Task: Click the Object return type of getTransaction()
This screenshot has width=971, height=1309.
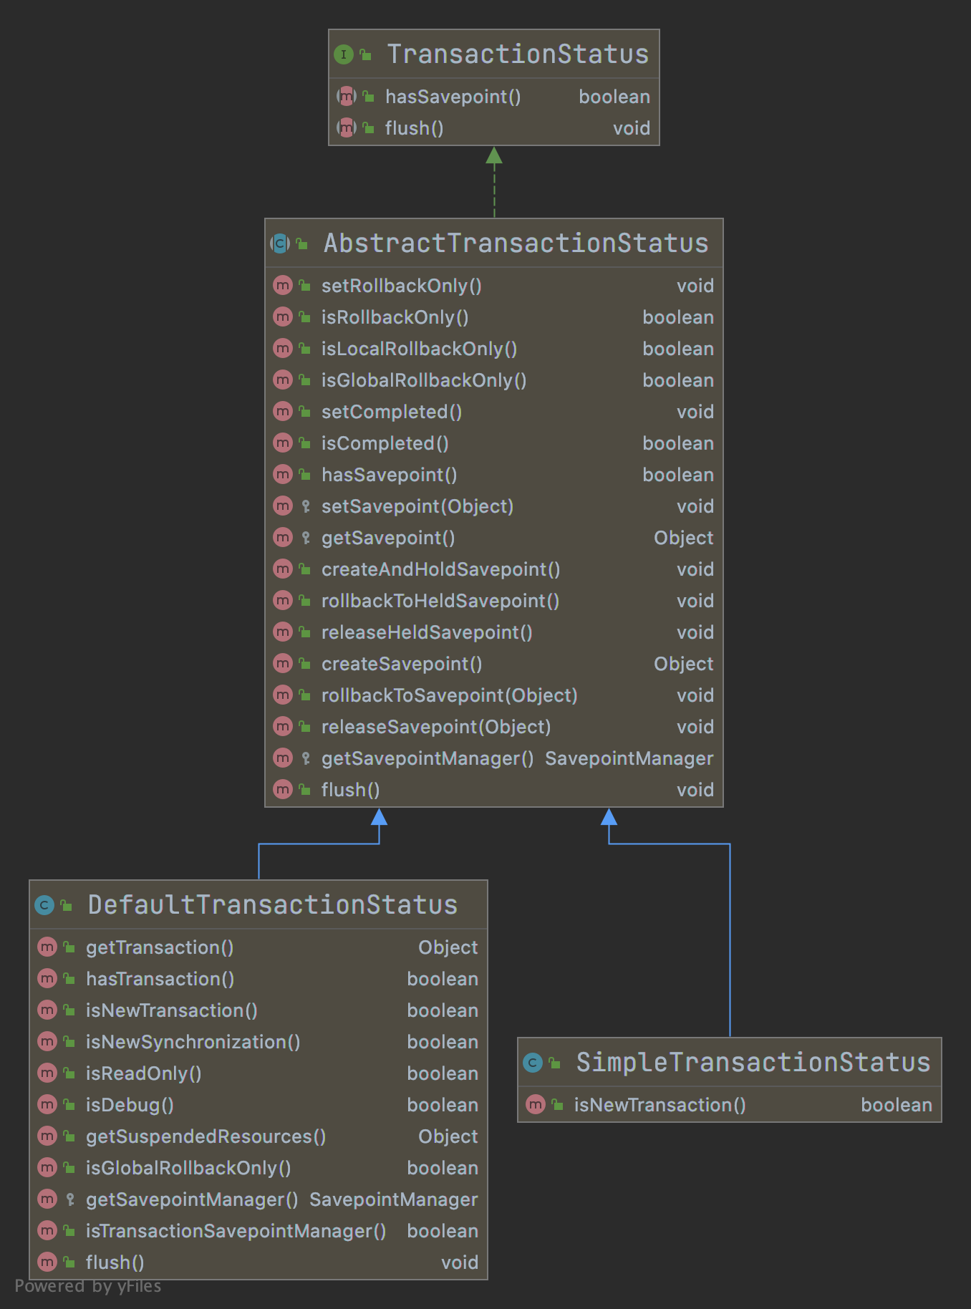Action: 448,947
